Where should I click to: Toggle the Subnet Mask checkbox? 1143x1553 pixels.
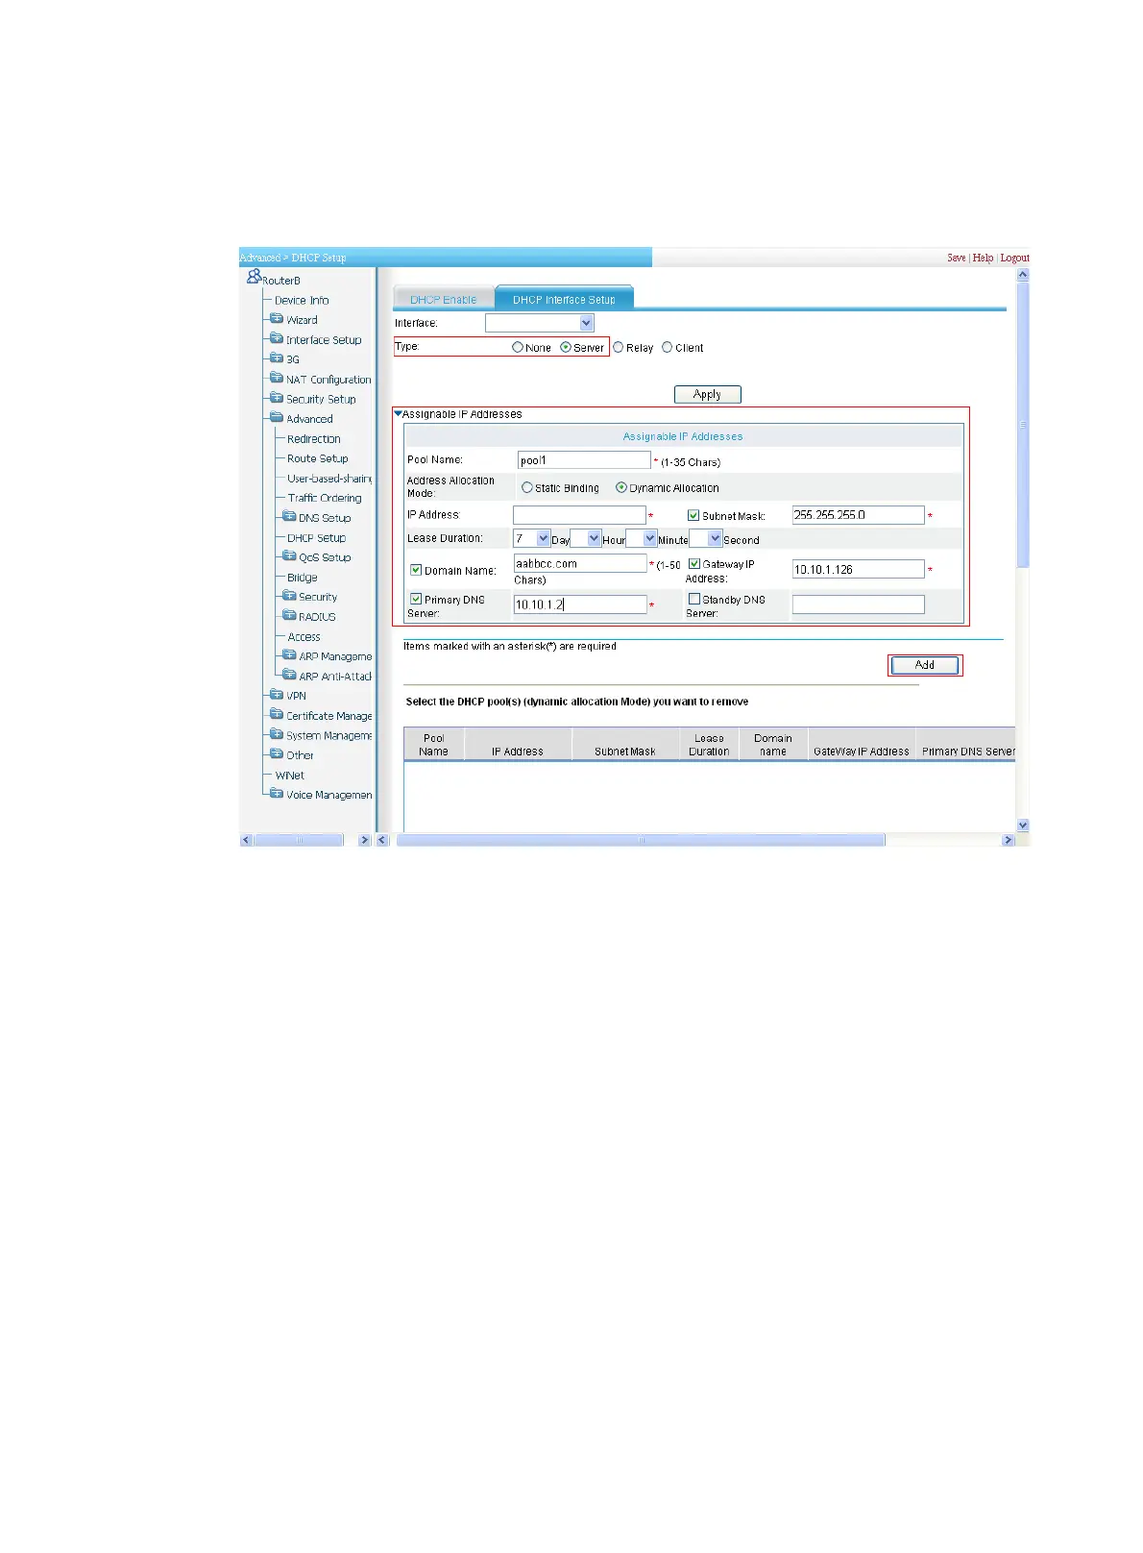(x=693, y=515)
